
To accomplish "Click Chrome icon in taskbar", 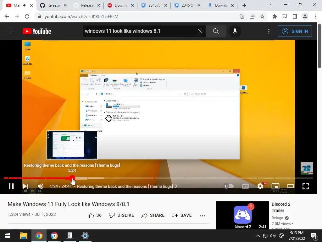I will pos(39,236).
